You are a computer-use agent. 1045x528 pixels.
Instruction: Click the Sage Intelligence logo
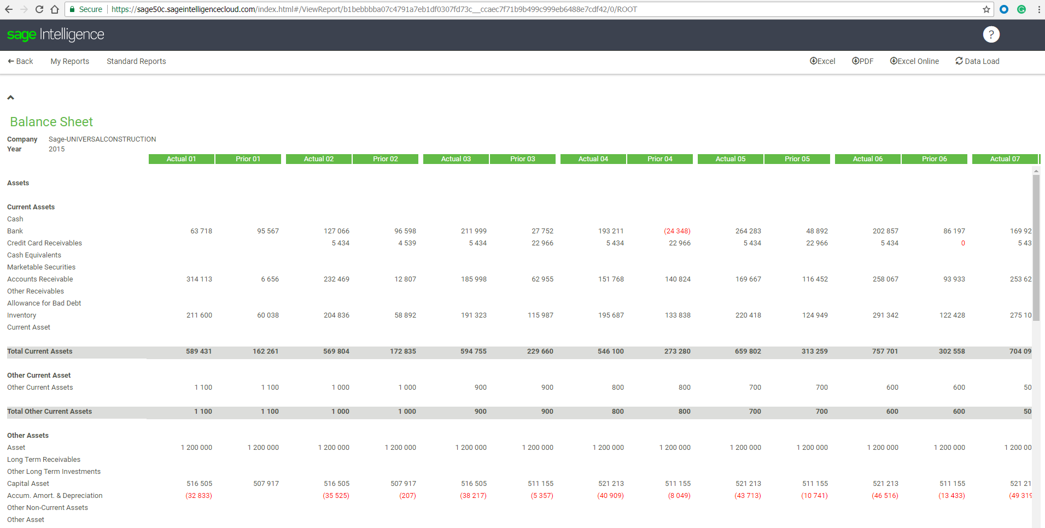click(x=55, y=34)
